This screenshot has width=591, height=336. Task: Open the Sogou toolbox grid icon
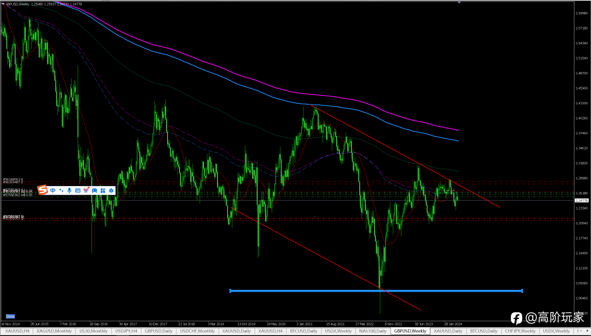103,190
